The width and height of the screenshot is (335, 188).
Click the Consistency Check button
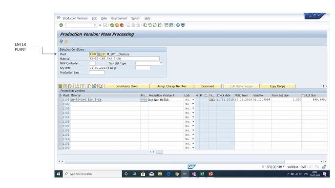[x=126, y=86]
